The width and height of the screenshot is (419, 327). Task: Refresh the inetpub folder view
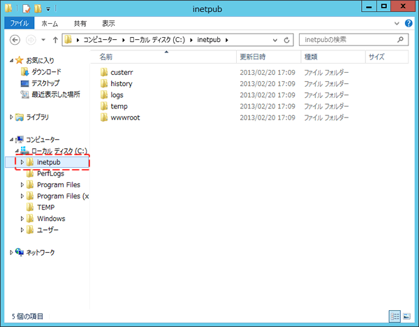[286, 40]
